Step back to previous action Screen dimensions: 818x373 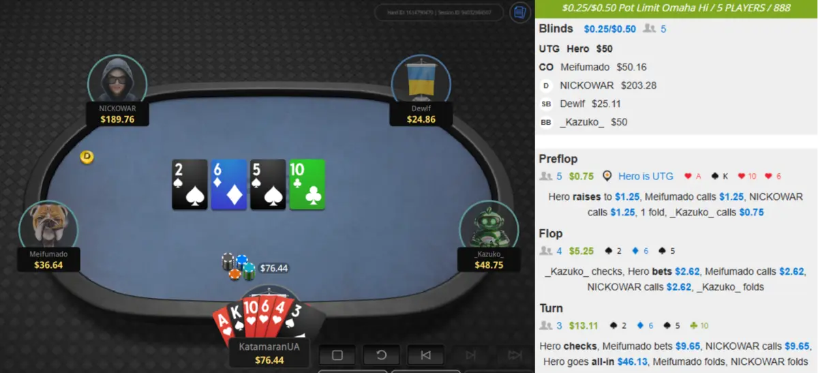425,355
